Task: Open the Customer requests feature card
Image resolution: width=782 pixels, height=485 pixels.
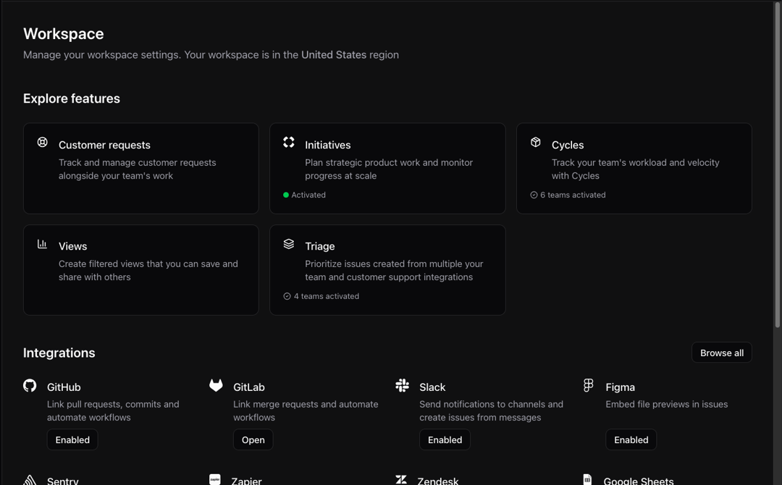Action: [141, 169]
